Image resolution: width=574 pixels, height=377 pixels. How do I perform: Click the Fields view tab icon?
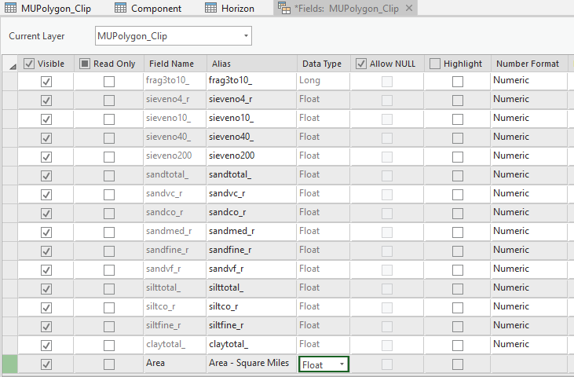pos(283,8)
